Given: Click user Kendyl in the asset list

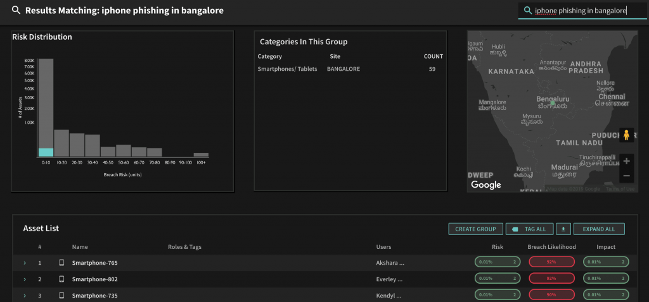Looking at the screenshot, I should tap(389, 296).
